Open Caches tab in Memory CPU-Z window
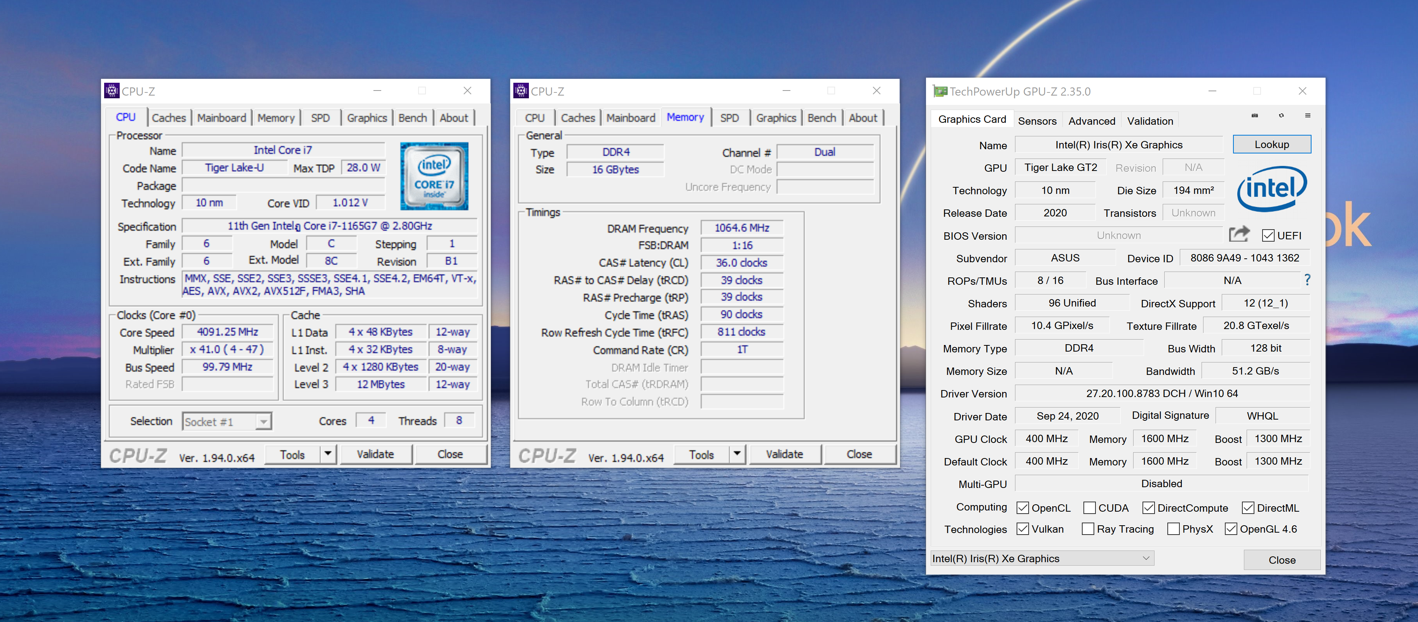The height and width of the screenshot is (622, 1418). tap(577, 118)
